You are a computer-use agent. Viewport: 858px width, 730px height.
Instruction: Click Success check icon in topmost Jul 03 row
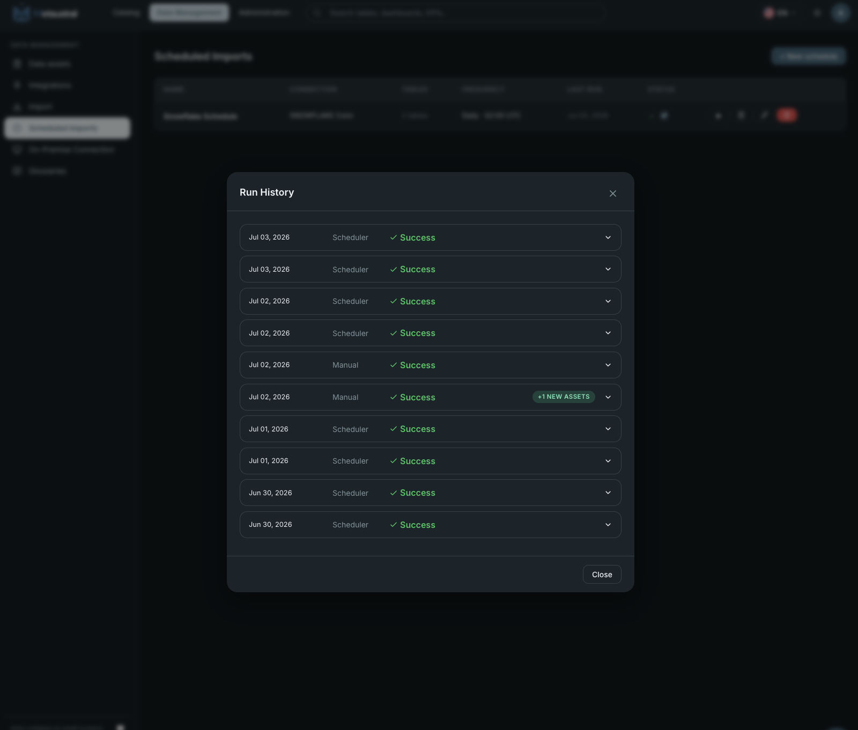[x=394, y=237]
